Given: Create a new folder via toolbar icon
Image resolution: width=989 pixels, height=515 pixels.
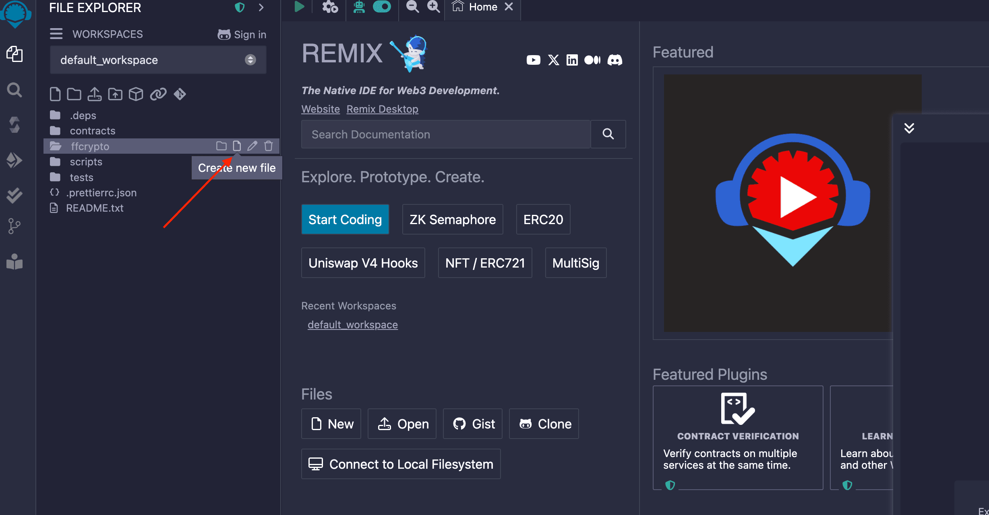Looking at the screenshot, I should 74,94.
